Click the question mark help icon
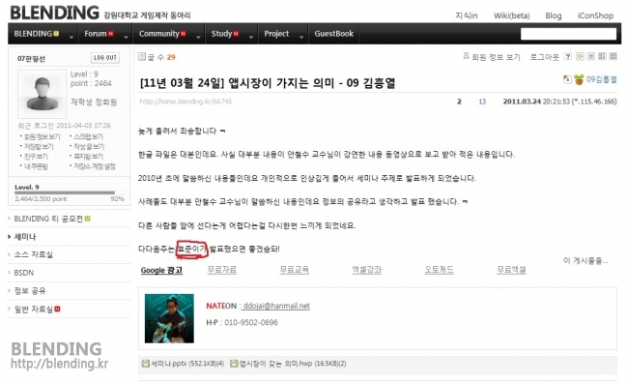The image size is (627, 383). click(x=567, y=56)
